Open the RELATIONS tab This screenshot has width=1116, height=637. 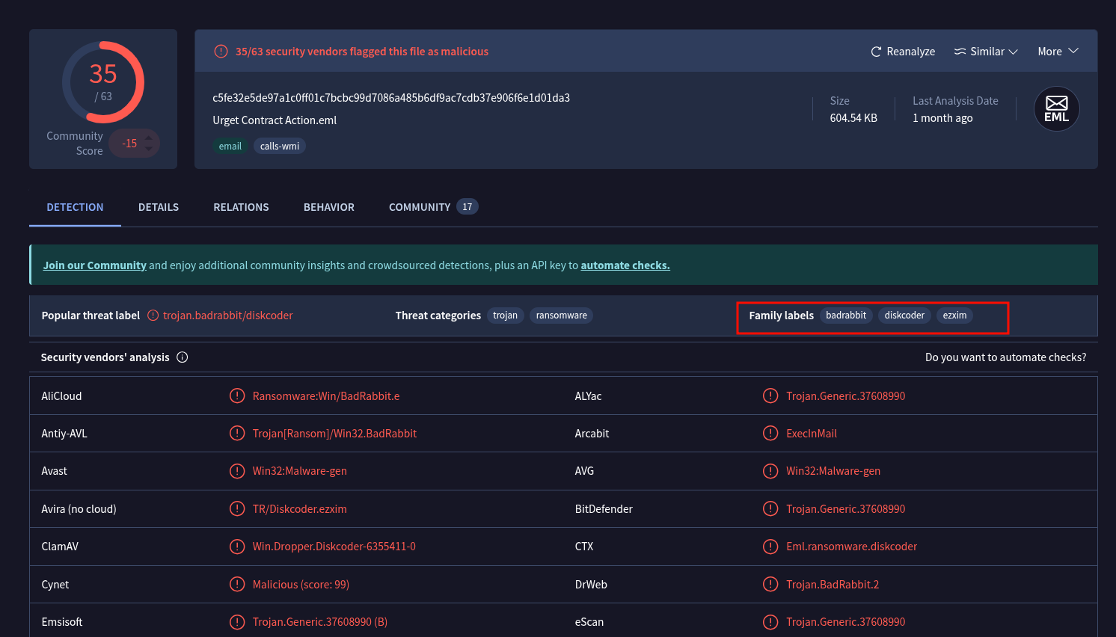pos(241,207)
